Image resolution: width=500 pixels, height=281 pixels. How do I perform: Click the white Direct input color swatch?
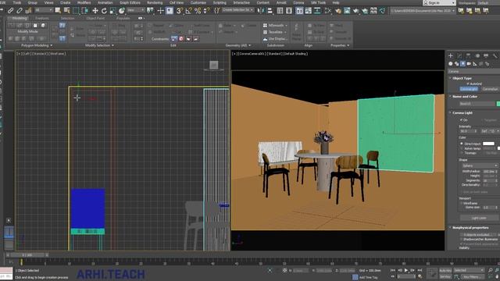tap(488, 144)
